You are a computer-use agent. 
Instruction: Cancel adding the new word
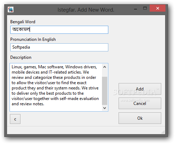[140, 104]
